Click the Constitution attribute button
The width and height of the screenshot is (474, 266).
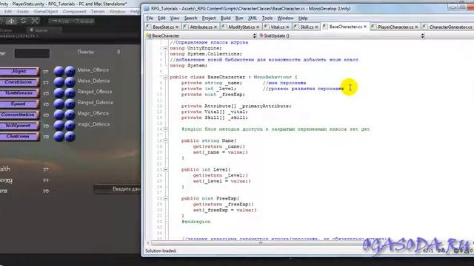(x=19, y=82)
